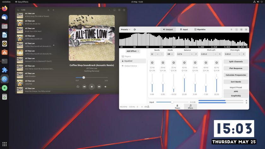Open the IIR Mode dropdown

coord(170,54)
